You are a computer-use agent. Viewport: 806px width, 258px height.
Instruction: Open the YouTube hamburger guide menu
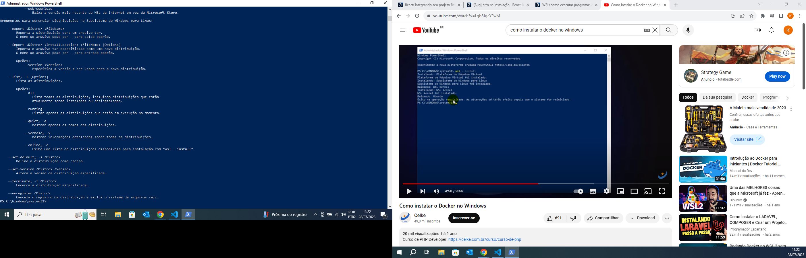pyautogui.click(x=403, y=30)
